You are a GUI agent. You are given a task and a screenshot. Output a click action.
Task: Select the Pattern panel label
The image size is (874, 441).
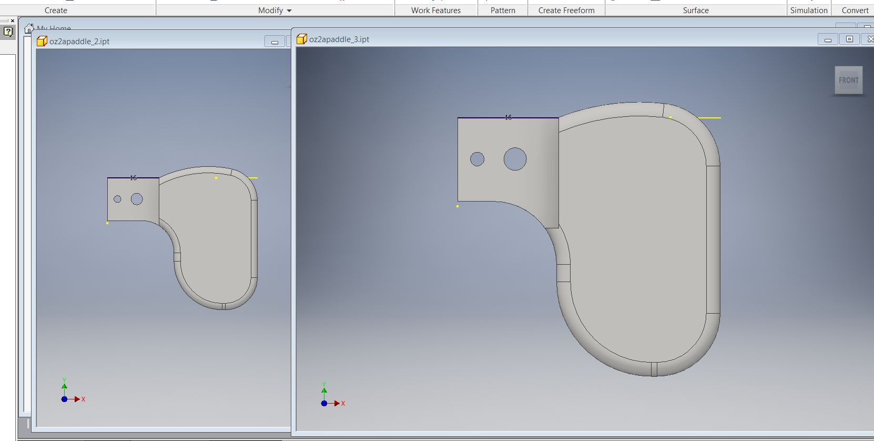(x=503, y=11)
